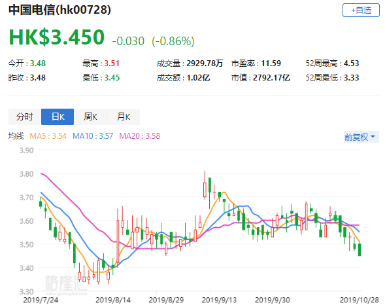Click the last green candlestick at chart's right end

click(360, 249)
